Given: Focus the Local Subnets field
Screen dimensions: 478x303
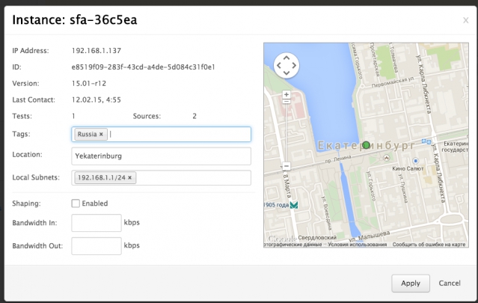Looking at the screenshot, I should 162,178.
